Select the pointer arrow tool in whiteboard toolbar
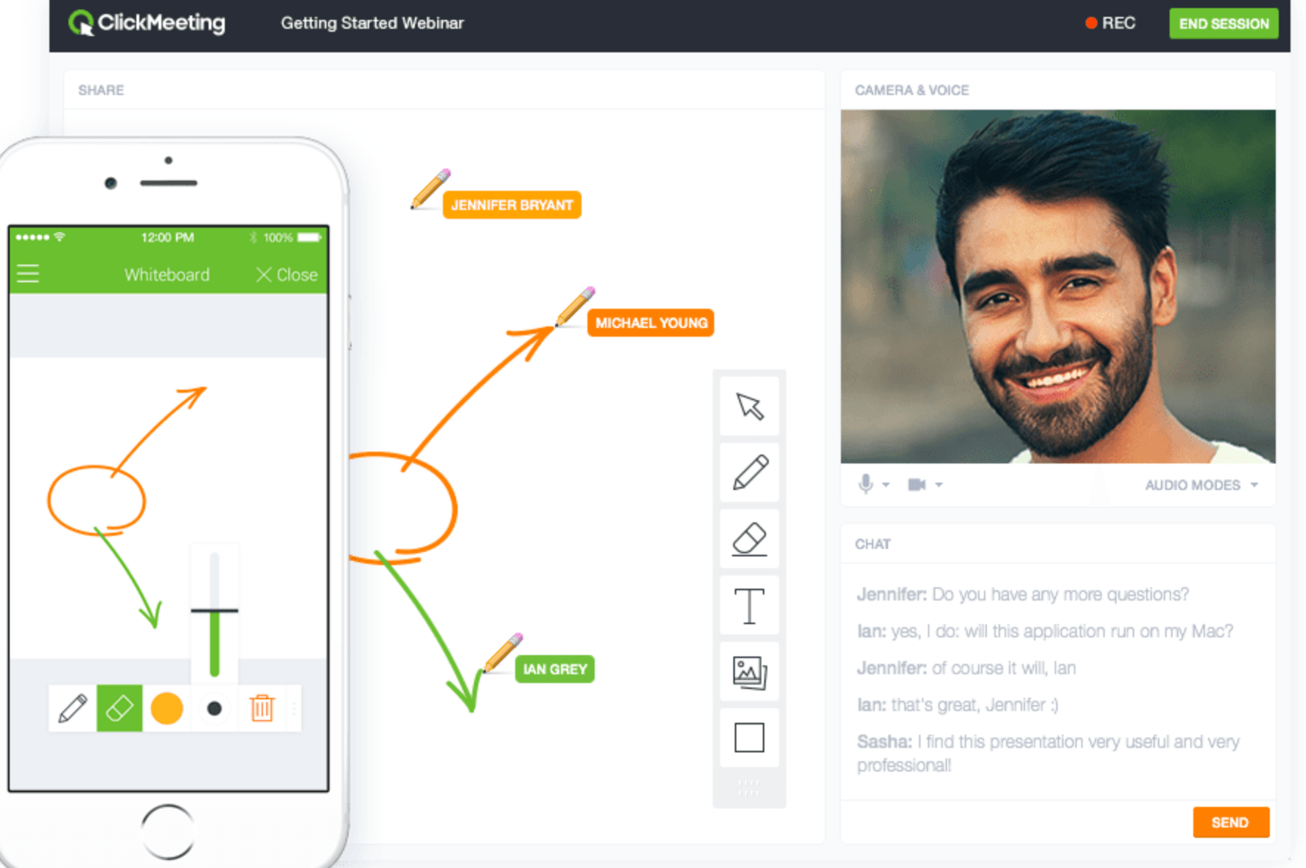This screenshot has height=868, width=1306. coord(749,406)
